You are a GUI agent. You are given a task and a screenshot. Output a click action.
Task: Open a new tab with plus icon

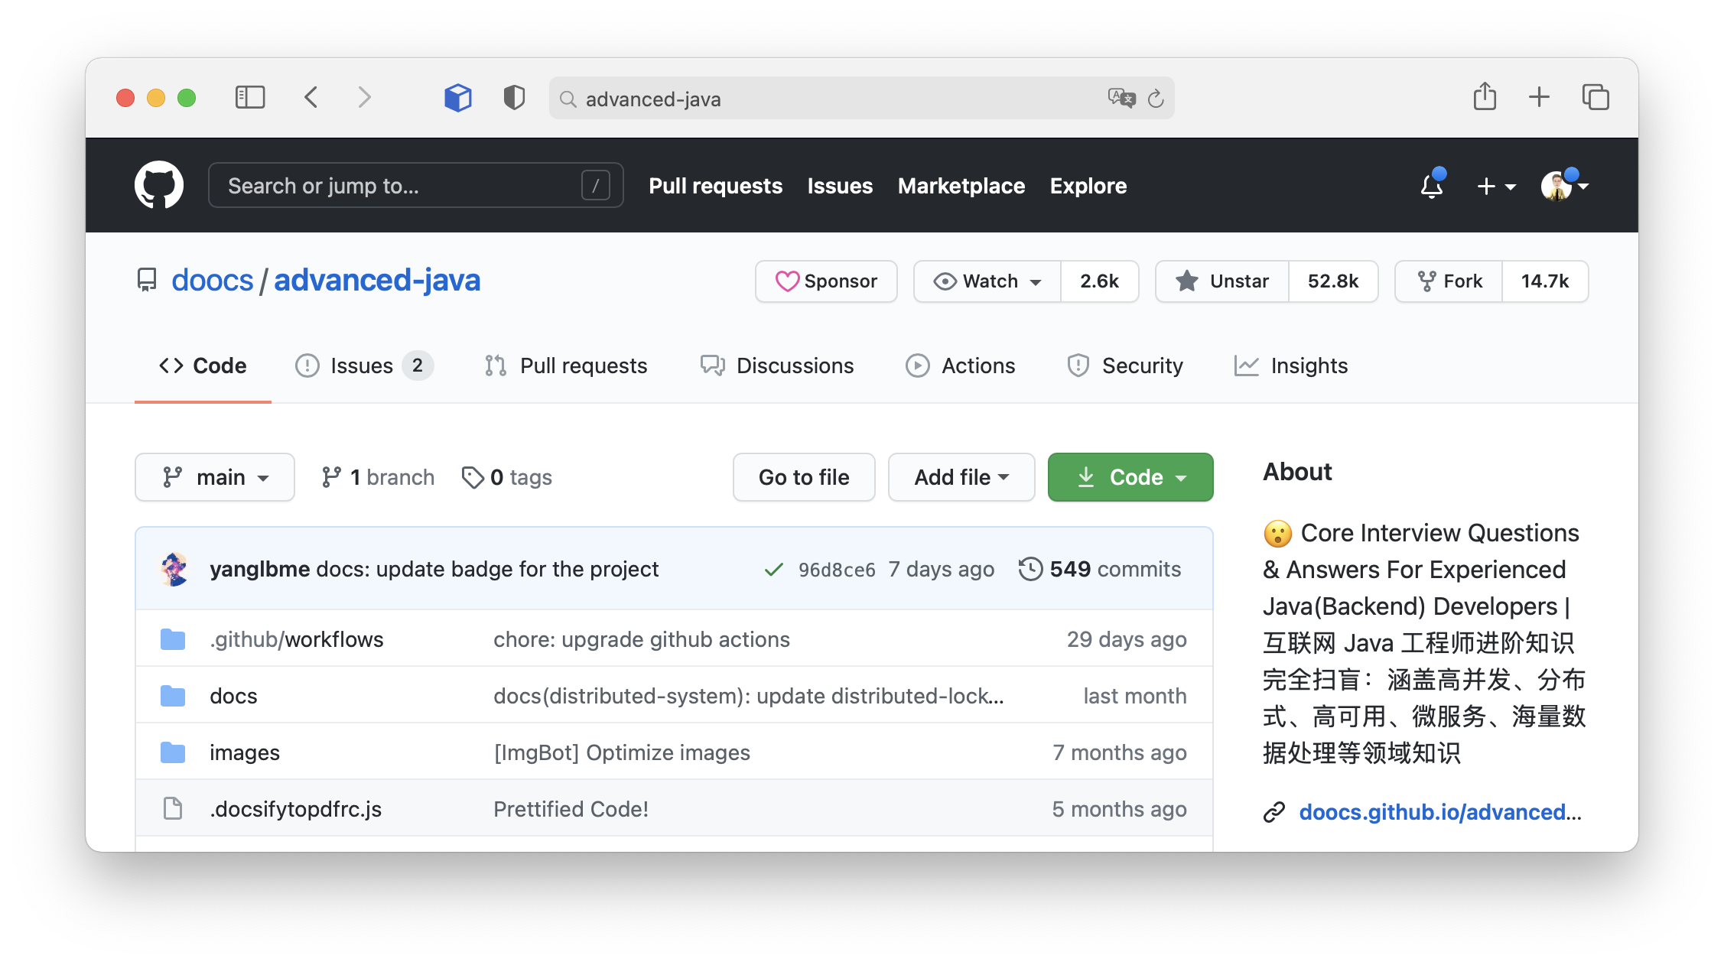pyautogui.click(x=1539, y=97)
